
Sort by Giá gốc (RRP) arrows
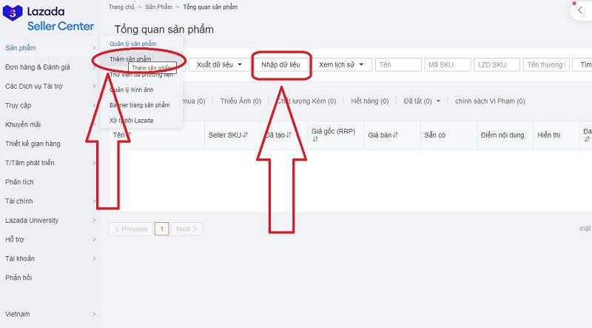pos(315,139)
